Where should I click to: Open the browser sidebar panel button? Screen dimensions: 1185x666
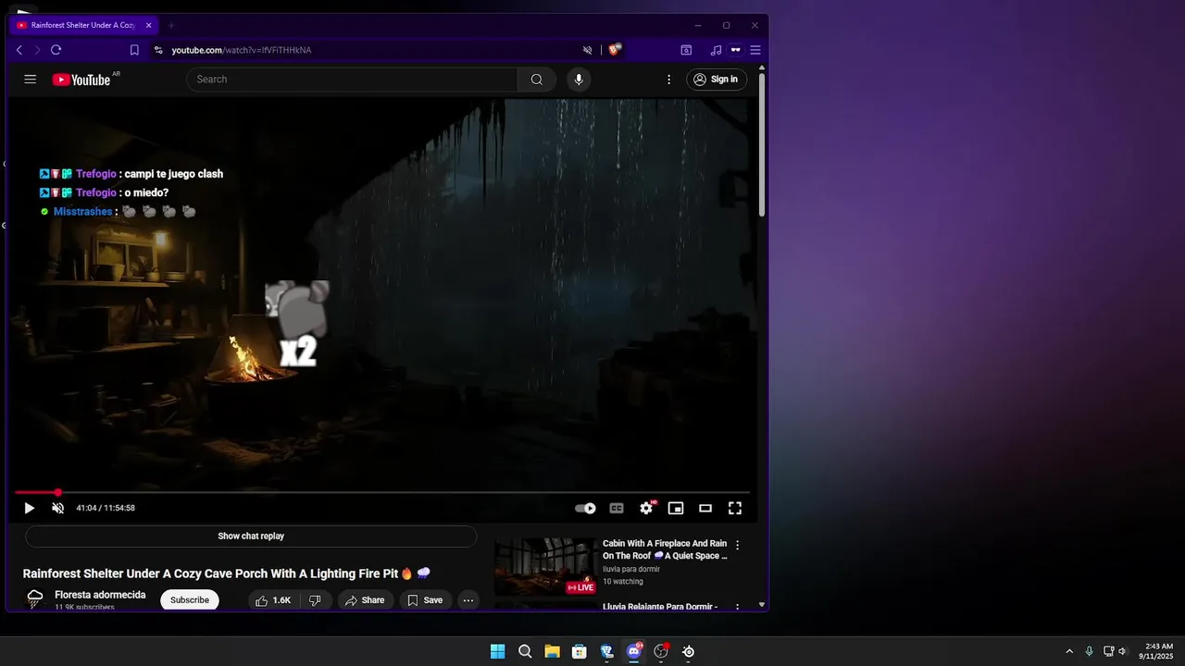point(686,50)
